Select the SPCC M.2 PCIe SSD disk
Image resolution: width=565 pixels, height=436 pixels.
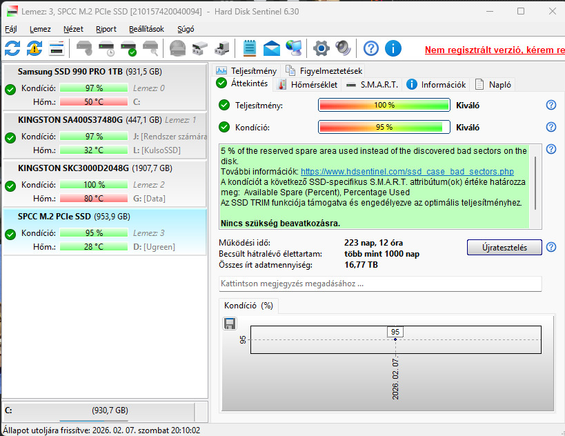105,232
